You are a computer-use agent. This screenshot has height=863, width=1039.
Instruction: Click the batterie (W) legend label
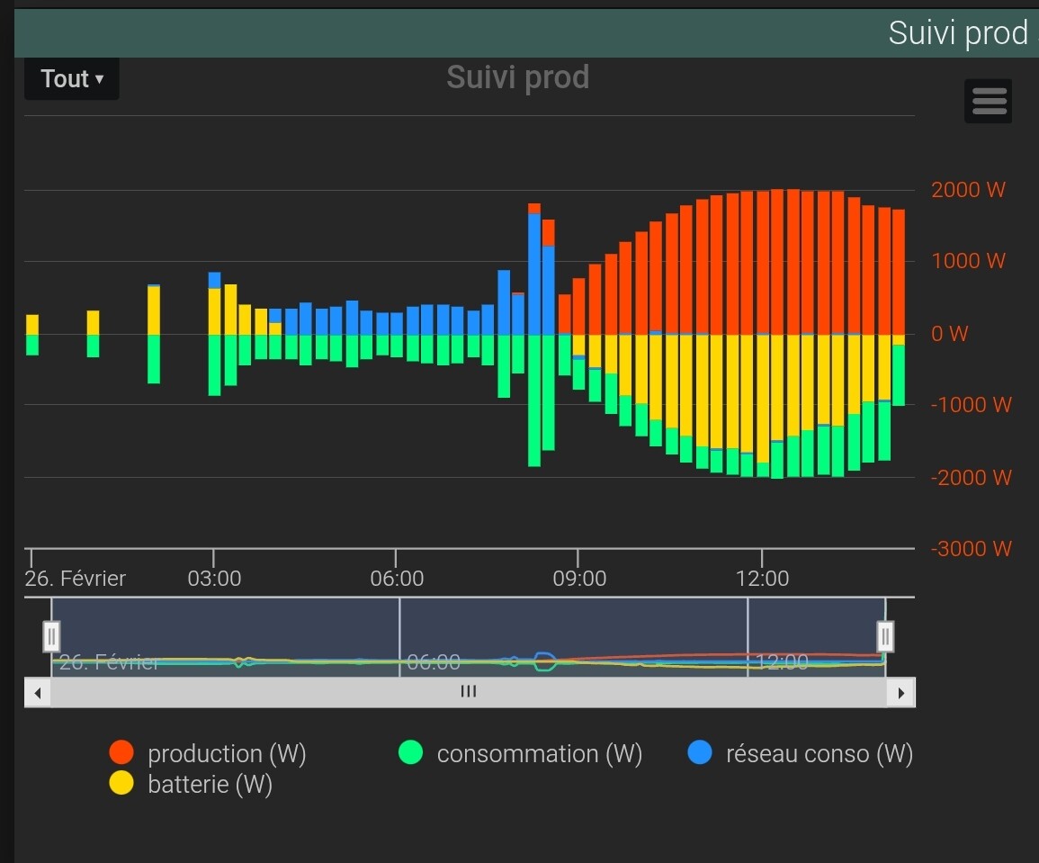pyautogui.click(x=210, y=784)
